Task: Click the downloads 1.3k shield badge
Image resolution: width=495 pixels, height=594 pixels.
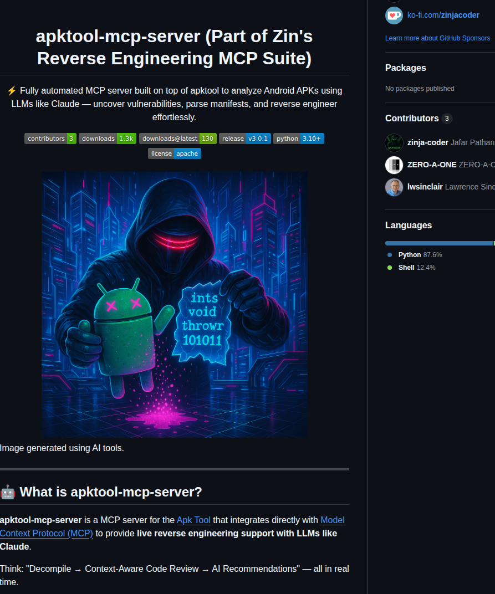Action: click(108, 139)
